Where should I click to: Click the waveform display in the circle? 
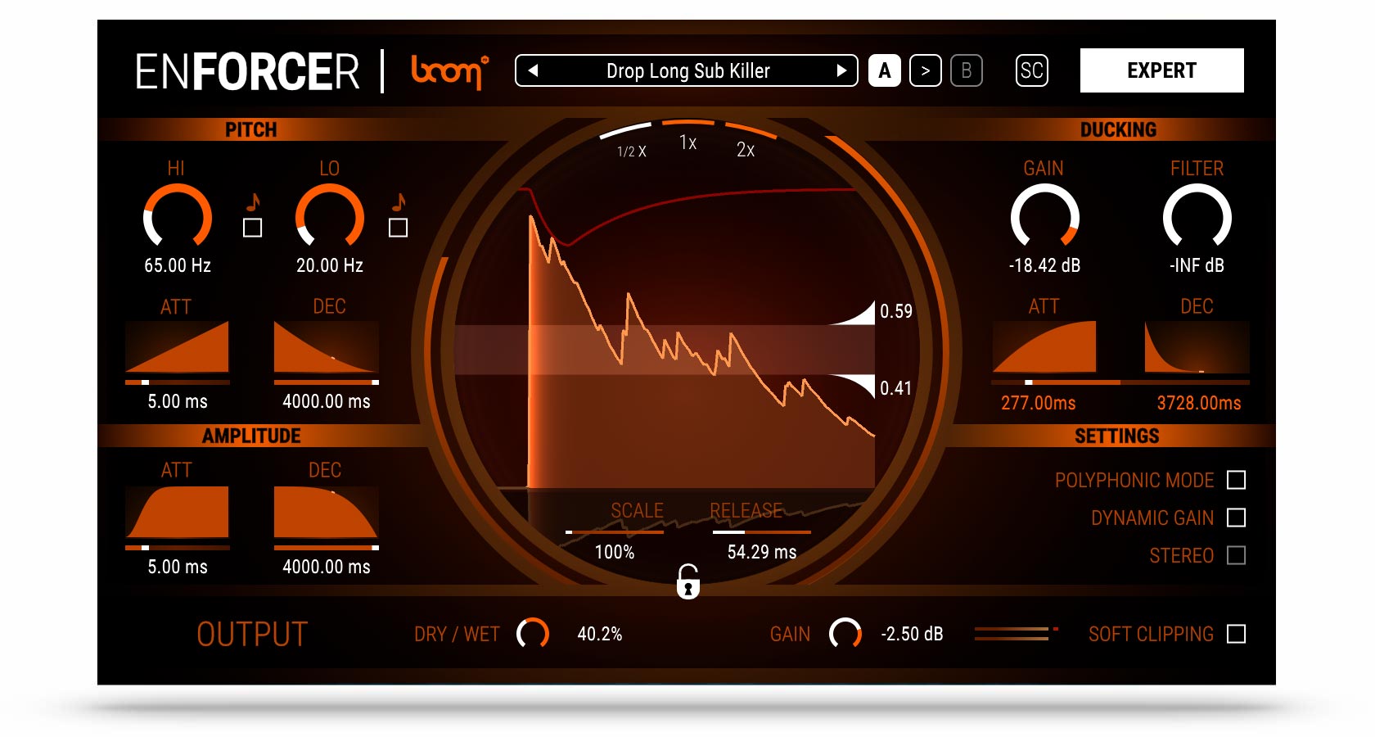tap(688, 352)
